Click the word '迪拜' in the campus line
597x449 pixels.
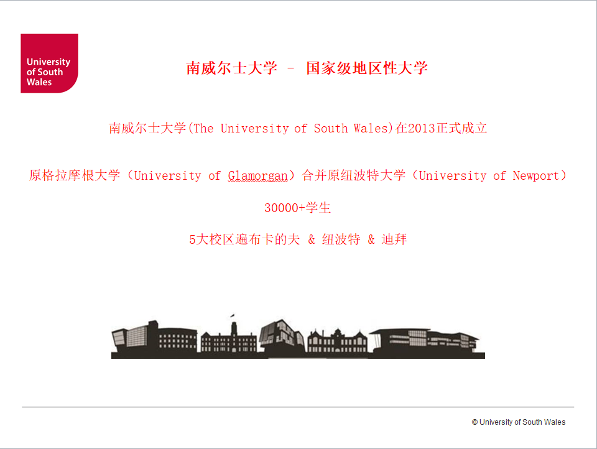pyautogui.click(x=394, y=240)
